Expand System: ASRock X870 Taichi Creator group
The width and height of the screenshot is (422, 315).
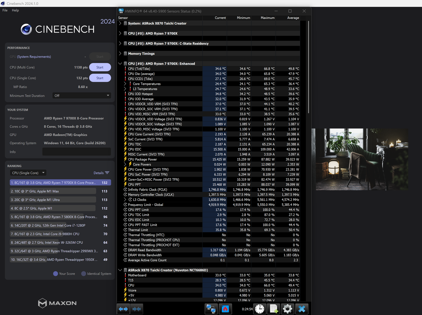point(120,23)
